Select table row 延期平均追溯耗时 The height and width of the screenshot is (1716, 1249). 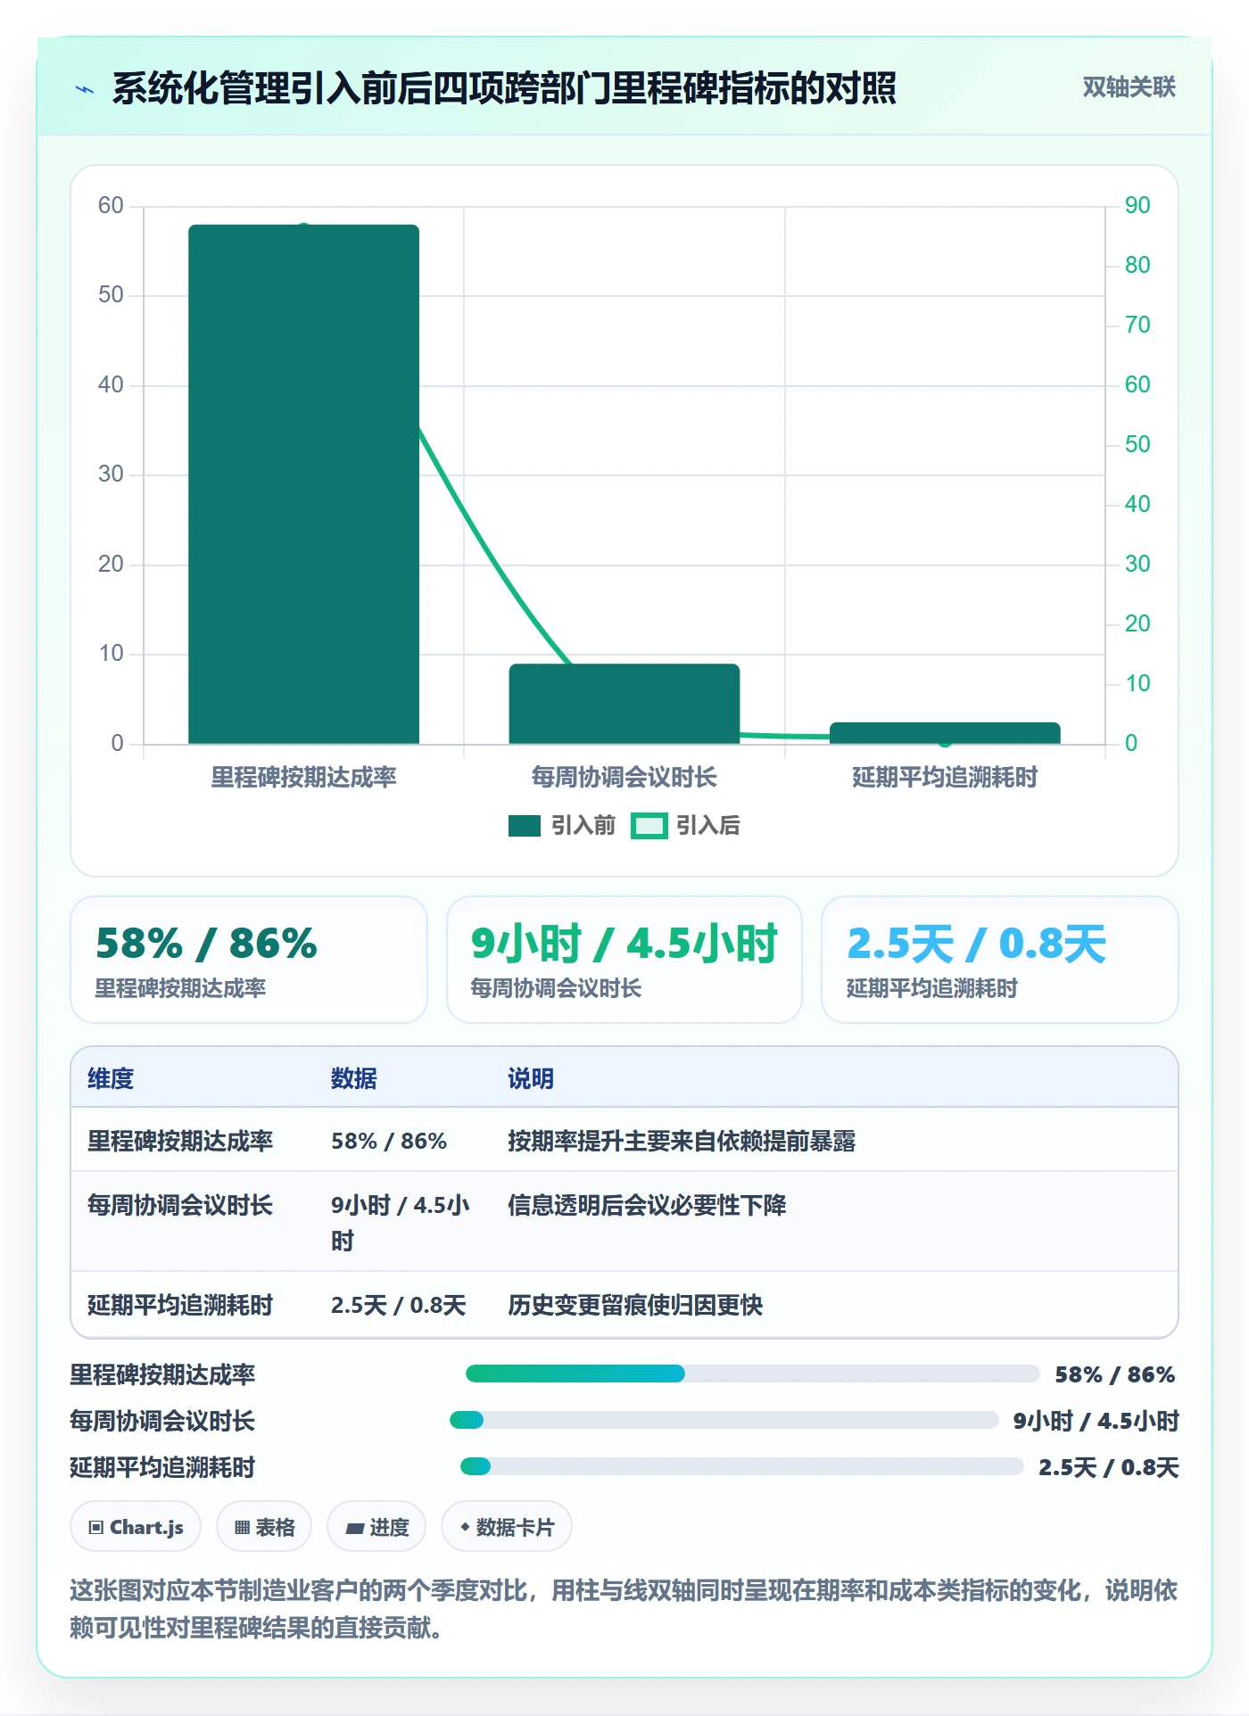(624, 1304)
